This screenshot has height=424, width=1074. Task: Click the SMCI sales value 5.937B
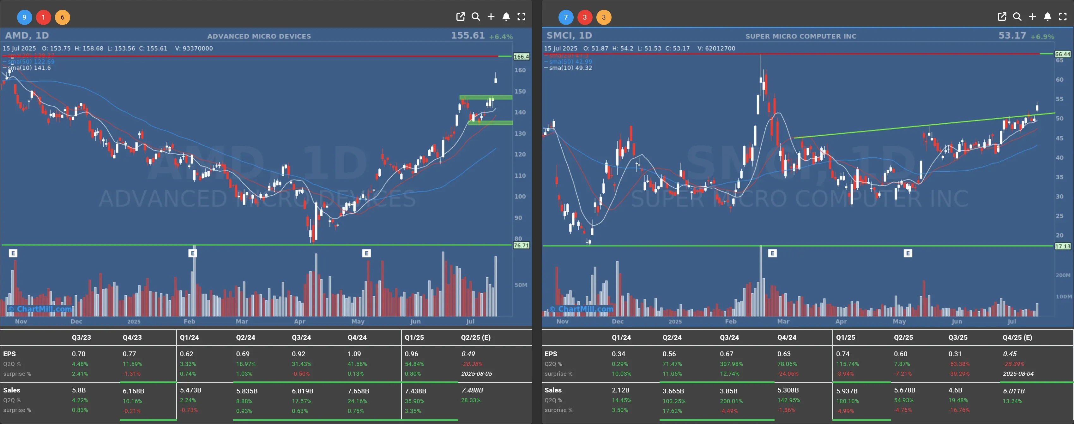pos(847,391)
